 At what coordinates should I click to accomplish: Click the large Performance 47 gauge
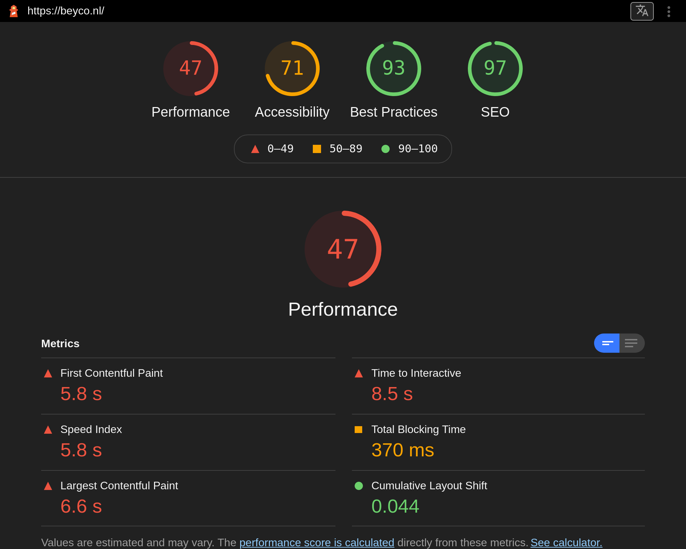[343, 249]
